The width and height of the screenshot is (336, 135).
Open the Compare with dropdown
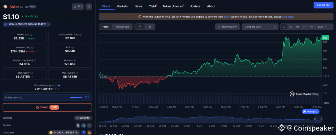click(260, 27)
